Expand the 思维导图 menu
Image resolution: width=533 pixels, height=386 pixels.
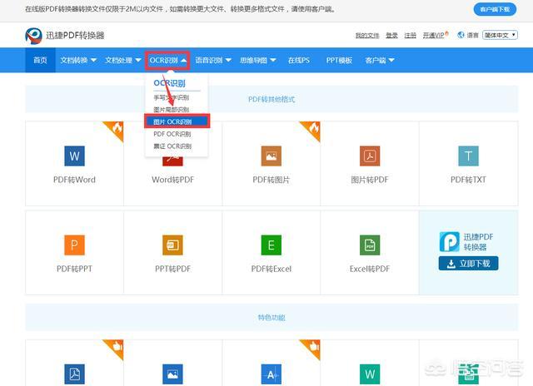257,60
